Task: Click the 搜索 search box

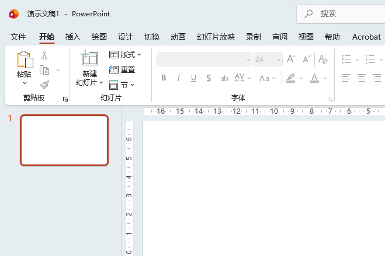Action: [x=341, y=14]
